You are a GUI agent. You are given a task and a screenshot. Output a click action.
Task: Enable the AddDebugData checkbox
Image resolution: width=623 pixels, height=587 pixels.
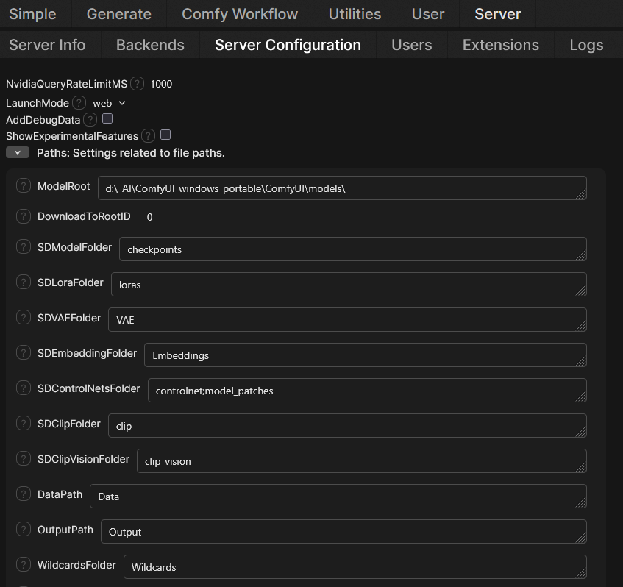coord(107,118)
